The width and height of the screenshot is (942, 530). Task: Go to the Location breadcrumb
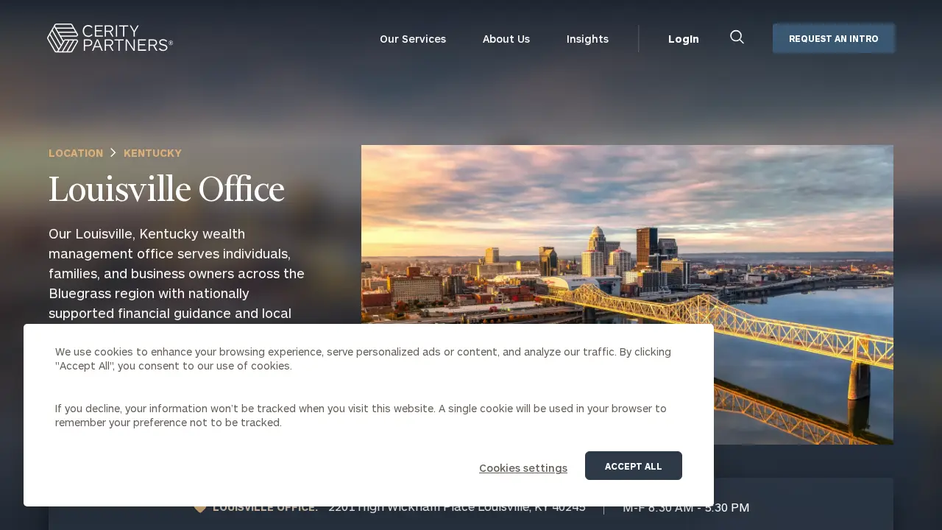(x=76, y=153)
